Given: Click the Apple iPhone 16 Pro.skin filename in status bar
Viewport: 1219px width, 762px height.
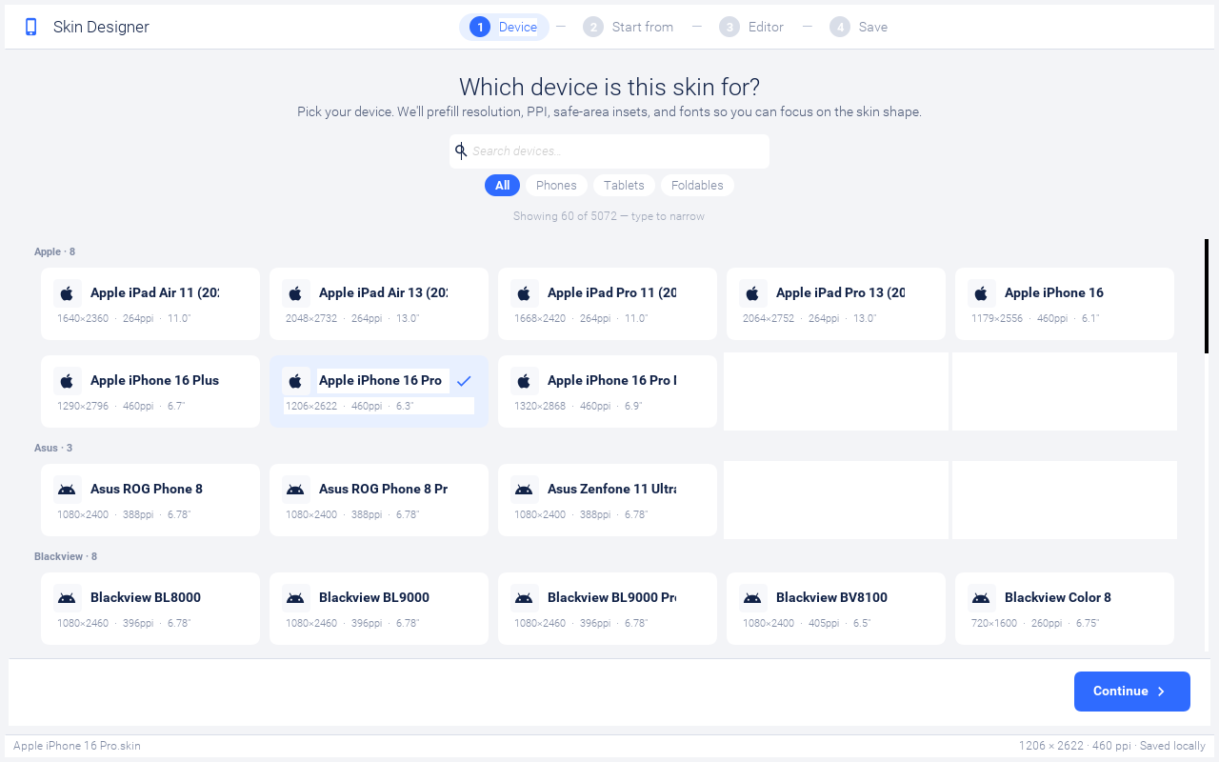Looking at the screenshot, I should click(x=77, y=746).
